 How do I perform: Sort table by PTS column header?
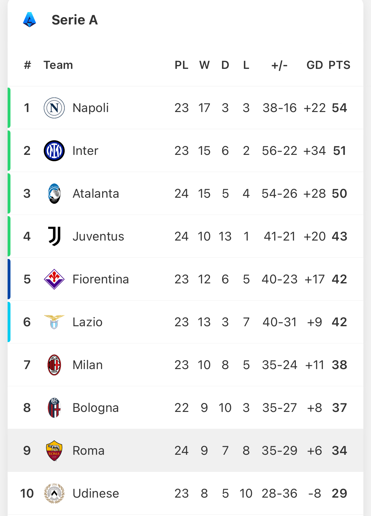[339, 65]
